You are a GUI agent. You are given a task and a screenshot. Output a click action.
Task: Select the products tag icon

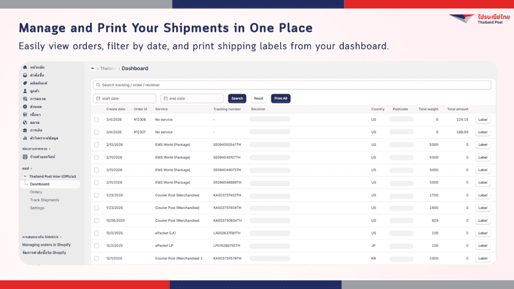tap(25, 83)
